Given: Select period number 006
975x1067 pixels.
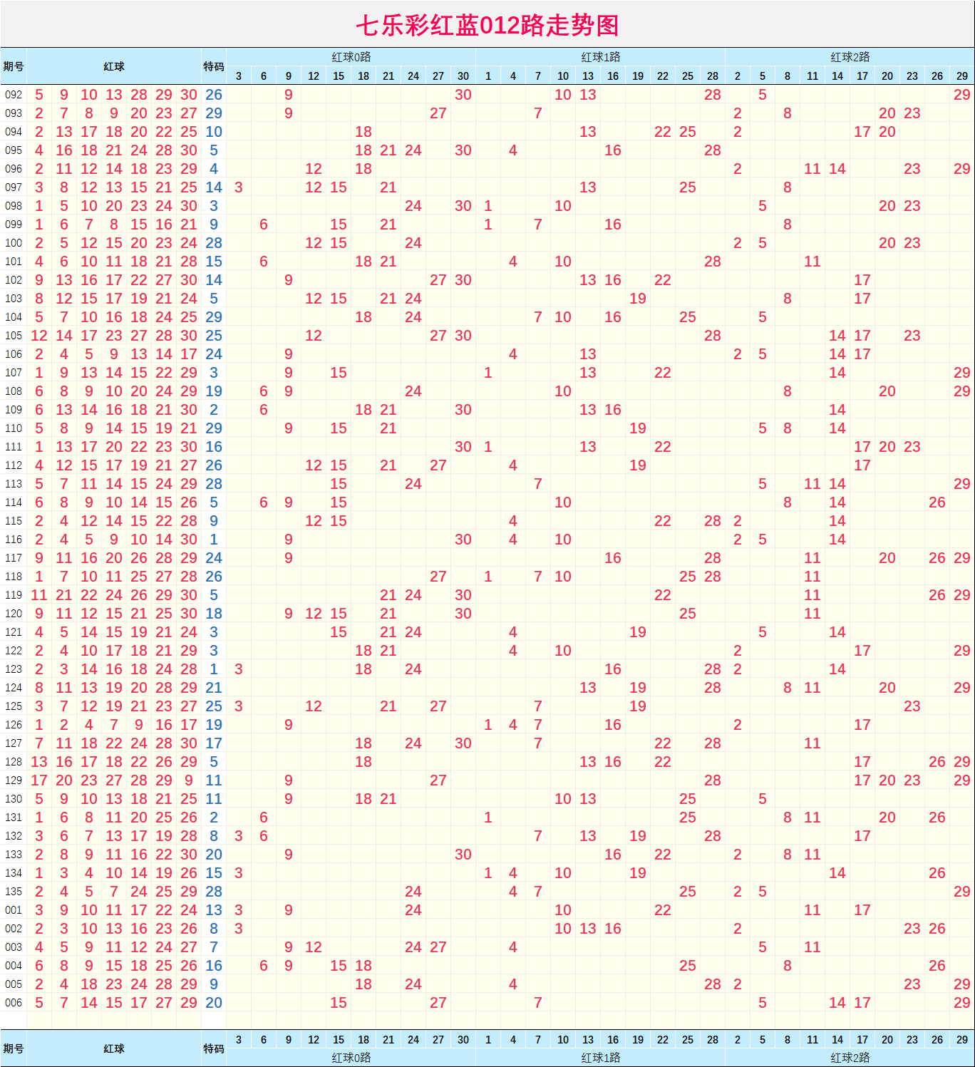Looking at the screenshot, I should [x=14, y=1003].
